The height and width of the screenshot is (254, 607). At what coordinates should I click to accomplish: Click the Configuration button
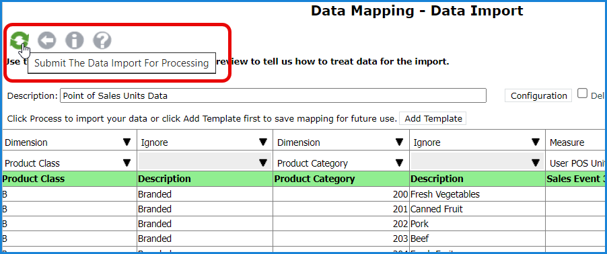538,95
